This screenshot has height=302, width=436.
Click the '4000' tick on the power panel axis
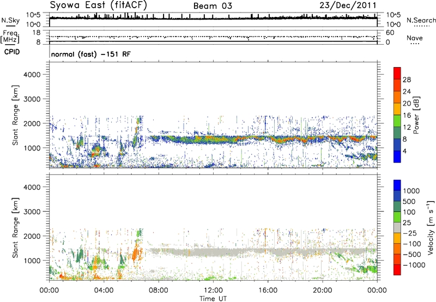click(x=32, y=75)
